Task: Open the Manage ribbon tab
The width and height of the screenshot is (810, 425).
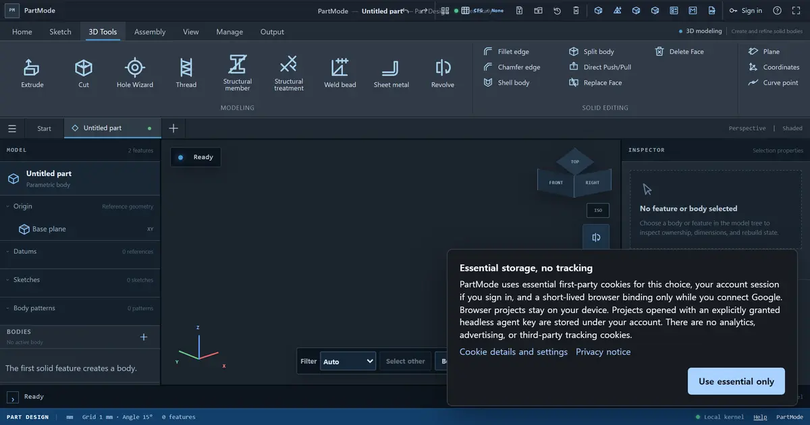Action: pyautogui.click(x=230, y=32)
